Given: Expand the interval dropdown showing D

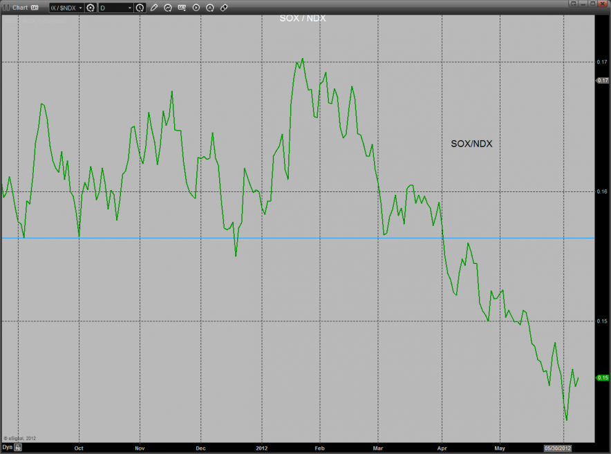Looking at the screenshot, I should [x=129, y=8].
